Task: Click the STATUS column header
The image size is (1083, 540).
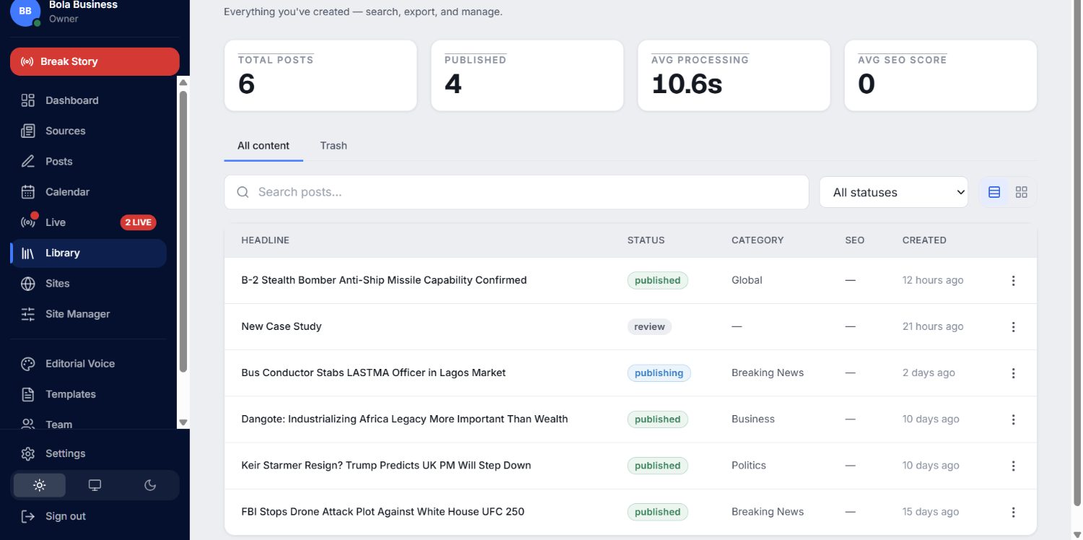Action: pos(646,240)
